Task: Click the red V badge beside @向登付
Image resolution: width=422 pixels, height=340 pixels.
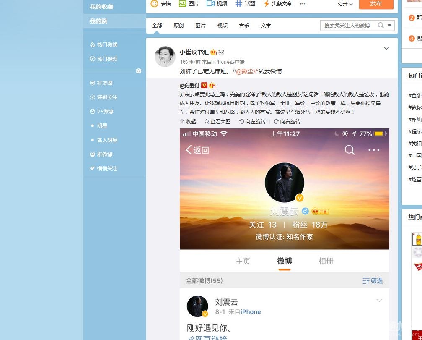Action: tap(204, 86)
